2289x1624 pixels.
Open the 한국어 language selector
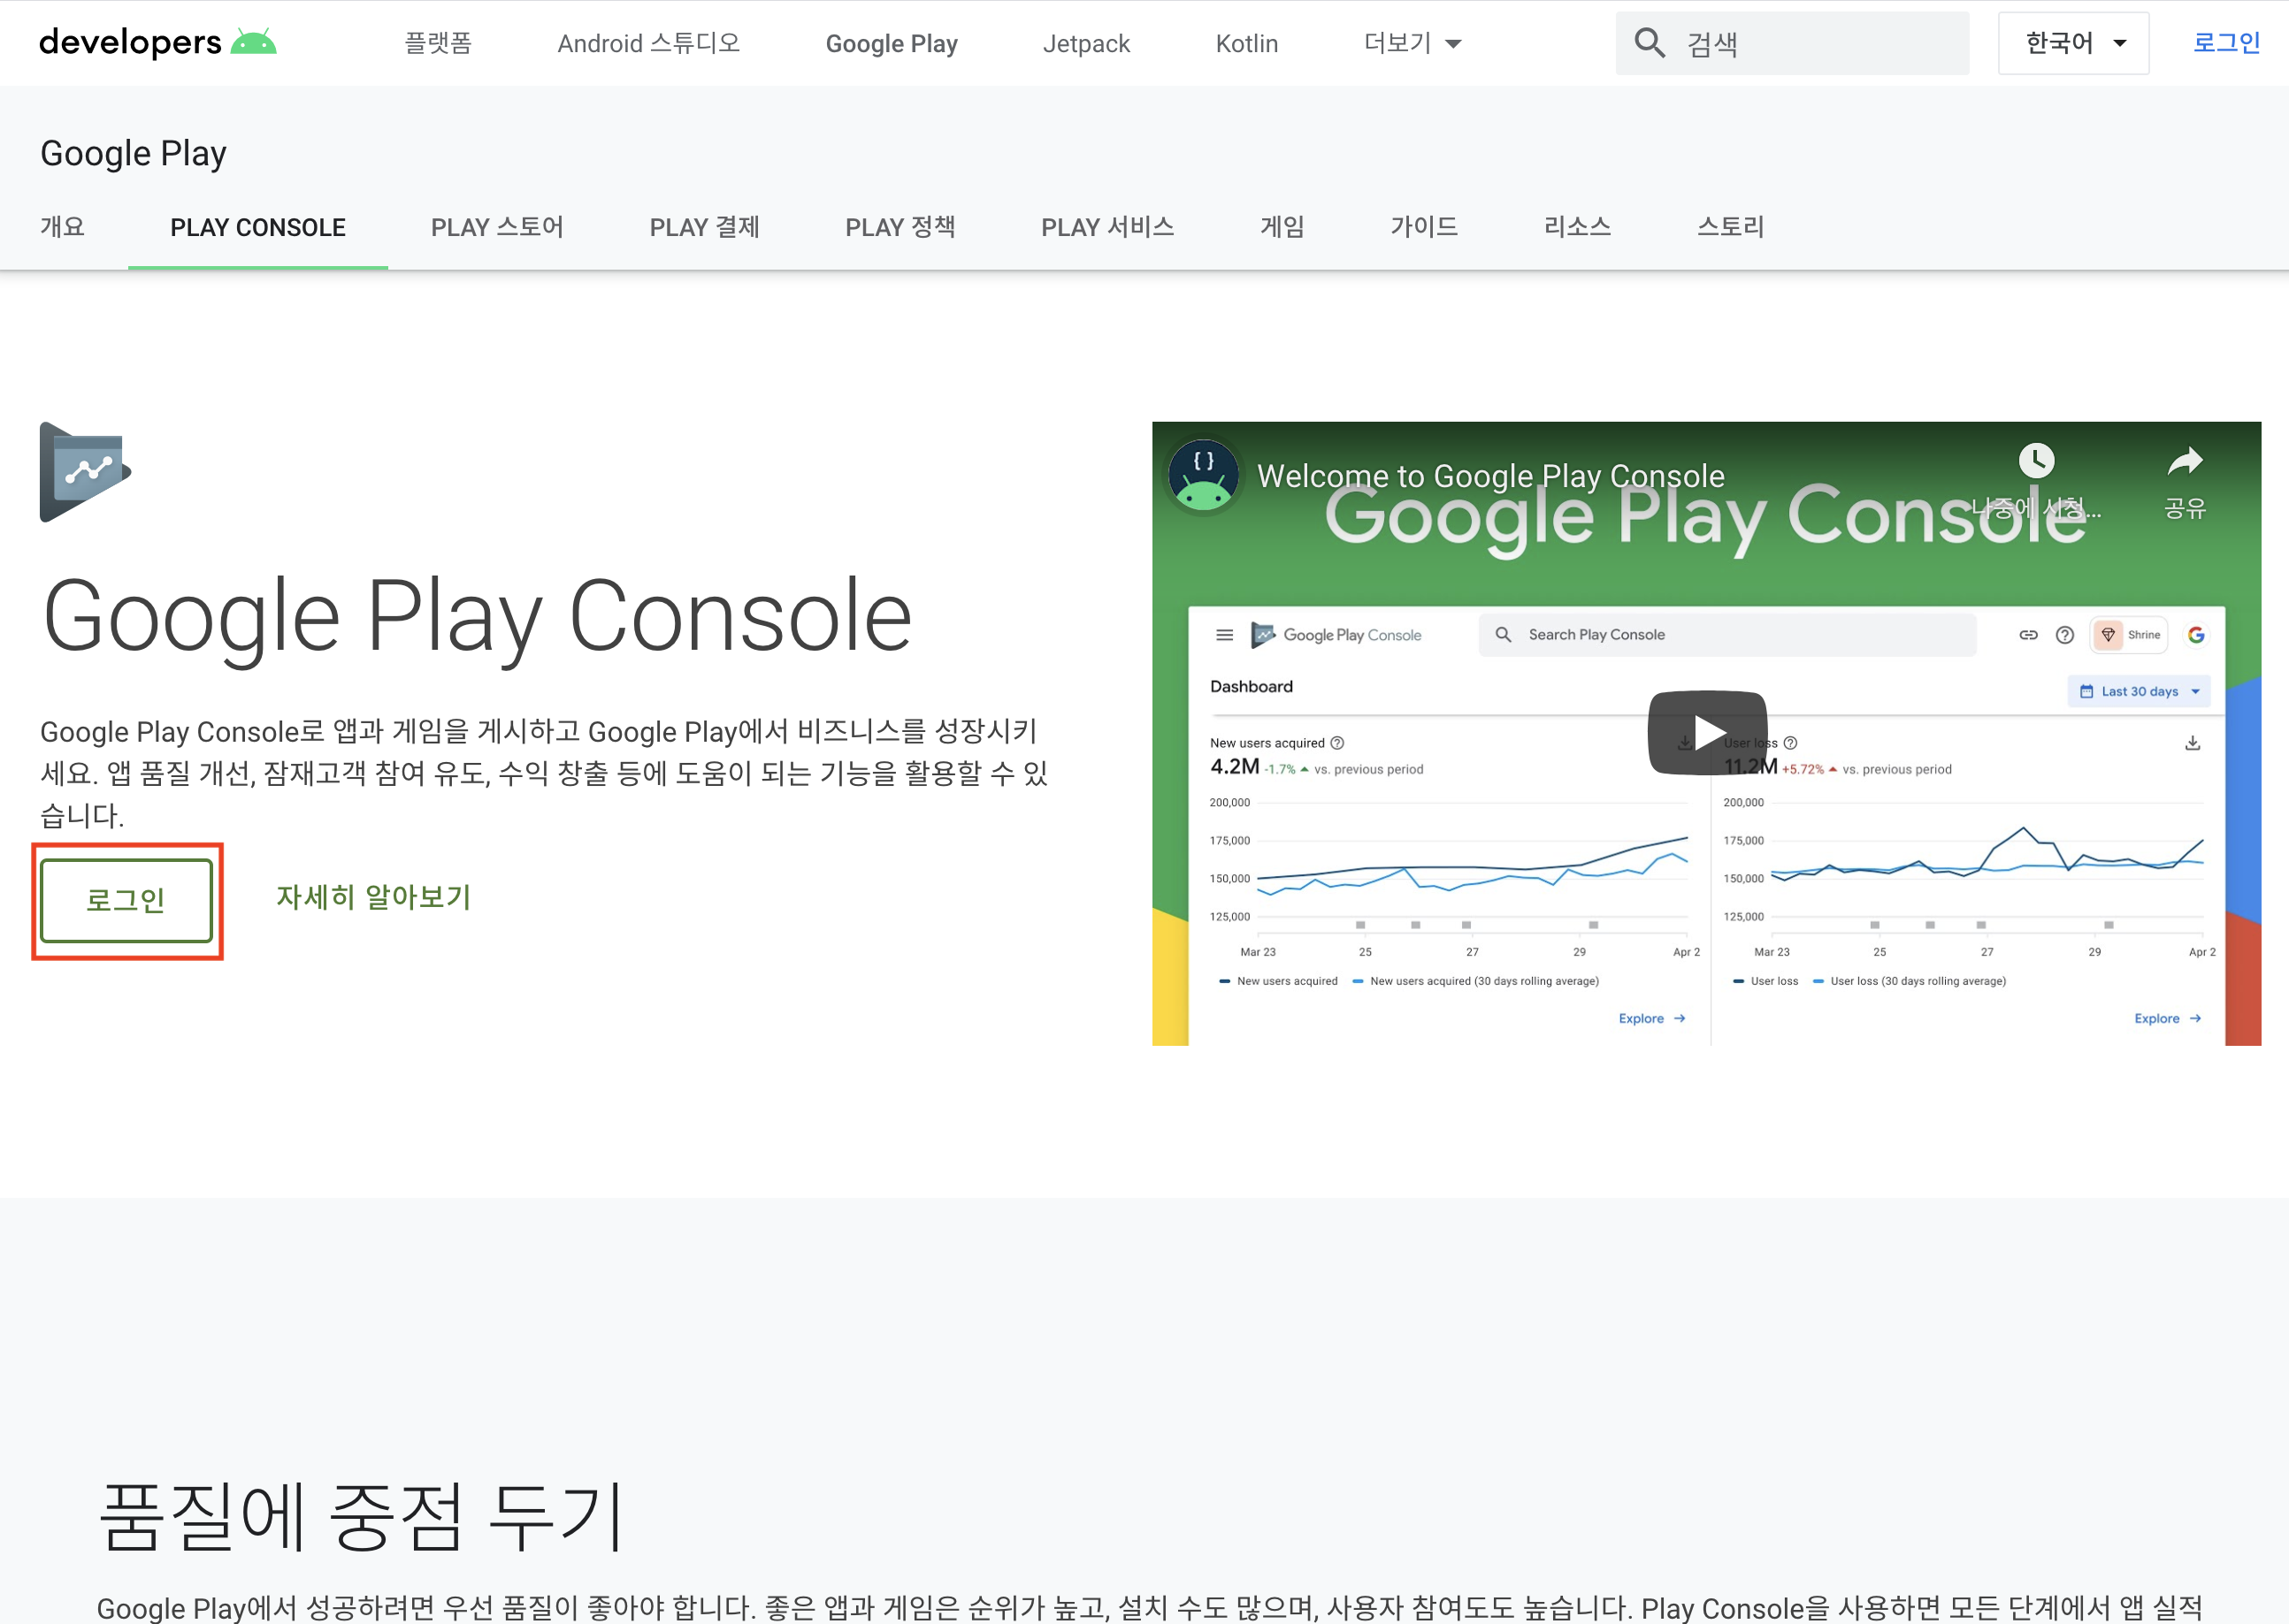pyautogui.click(x=2073, y=43)
